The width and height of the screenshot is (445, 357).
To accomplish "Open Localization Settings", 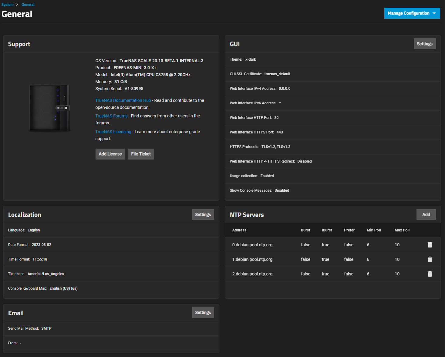I will [203, 214].
